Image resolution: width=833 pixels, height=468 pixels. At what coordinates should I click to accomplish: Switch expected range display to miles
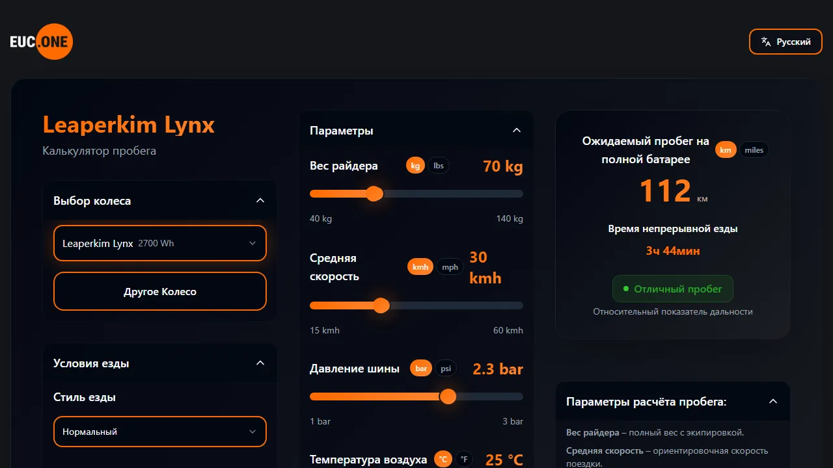[754, 149]
